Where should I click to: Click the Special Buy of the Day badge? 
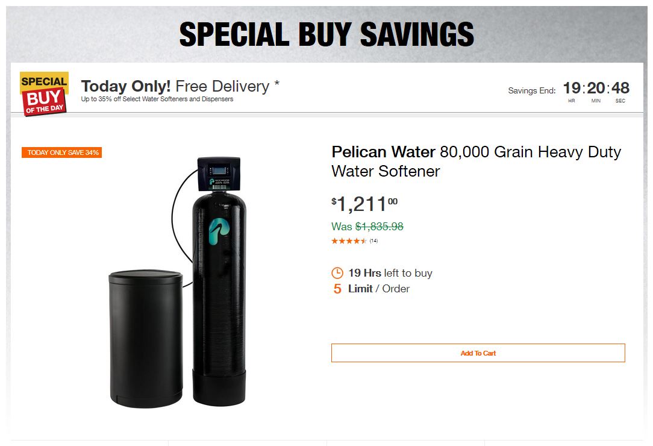point(44,93)
